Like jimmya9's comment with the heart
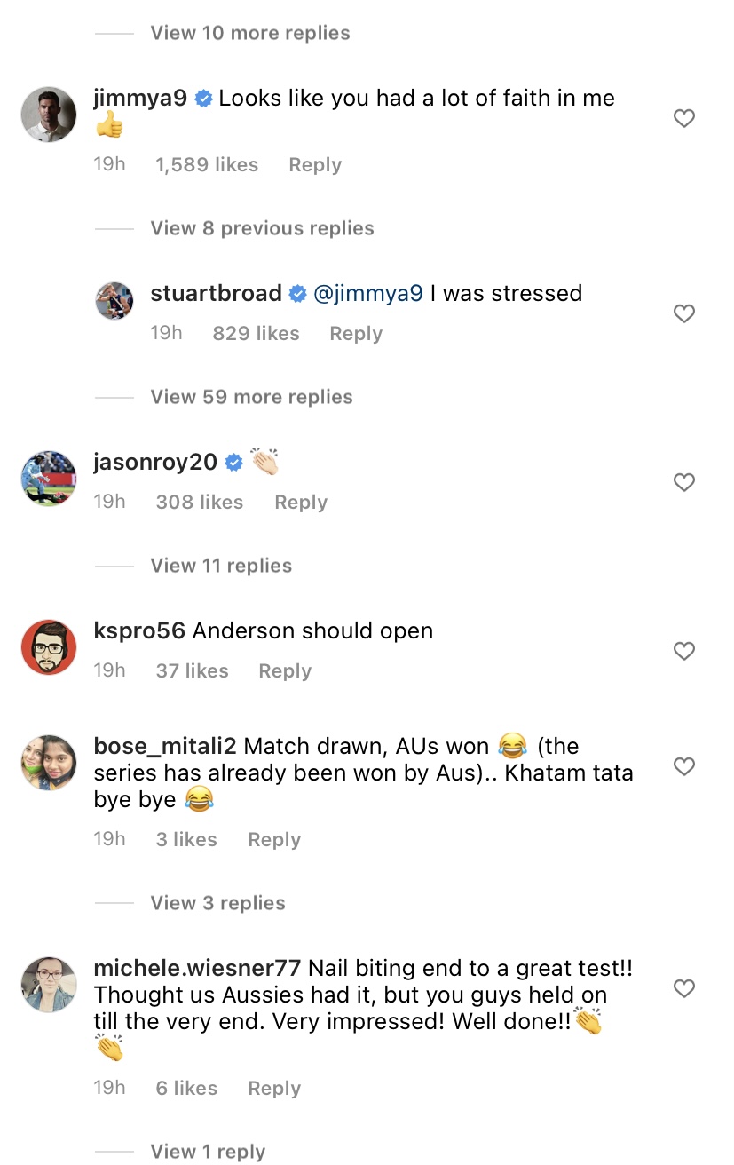The width and height of the screenshot is (734, 1165). (683, 118)
